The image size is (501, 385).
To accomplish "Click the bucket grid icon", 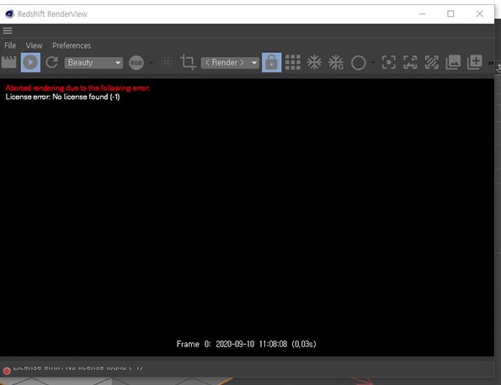I will [x=293, y=62].
